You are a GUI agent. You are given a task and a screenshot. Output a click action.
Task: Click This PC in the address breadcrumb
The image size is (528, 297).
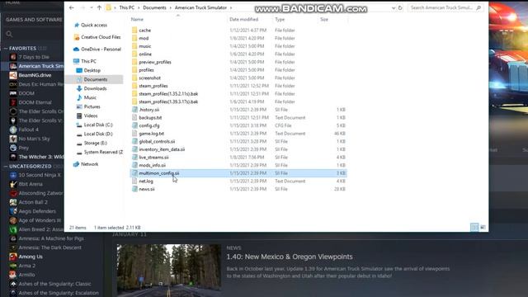[126, 7]
